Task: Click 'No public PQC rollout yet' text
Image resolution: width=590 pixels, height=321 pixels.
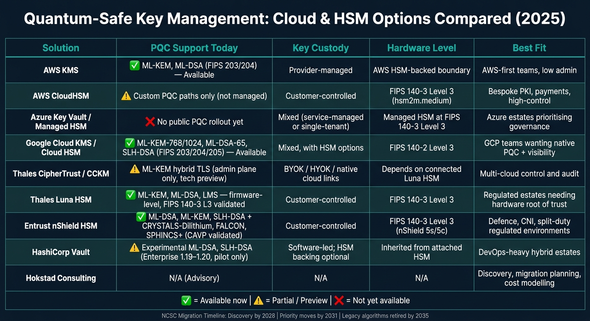Action: click(x=200, y=122)
